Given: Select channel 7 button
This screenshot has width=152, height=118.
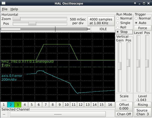Looking at the screenshot, I should pos(46,105).
